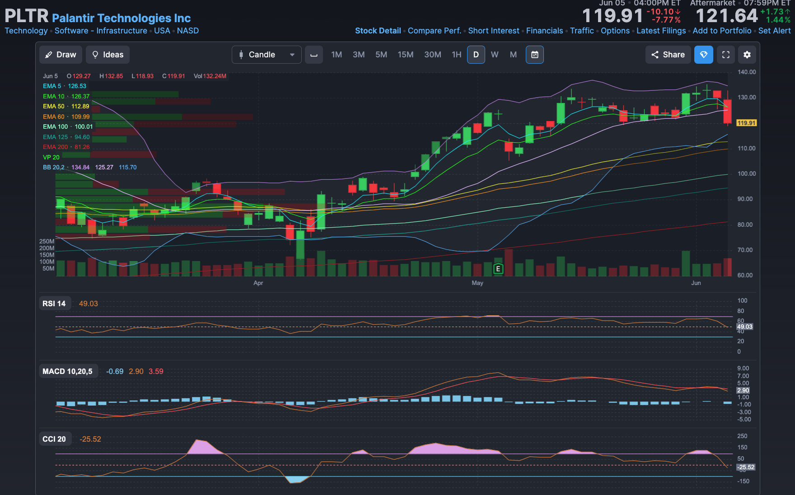The height and width of the screenshot is (495, 795).
Task: Open Latest Filings
Action: coord(661,31)
